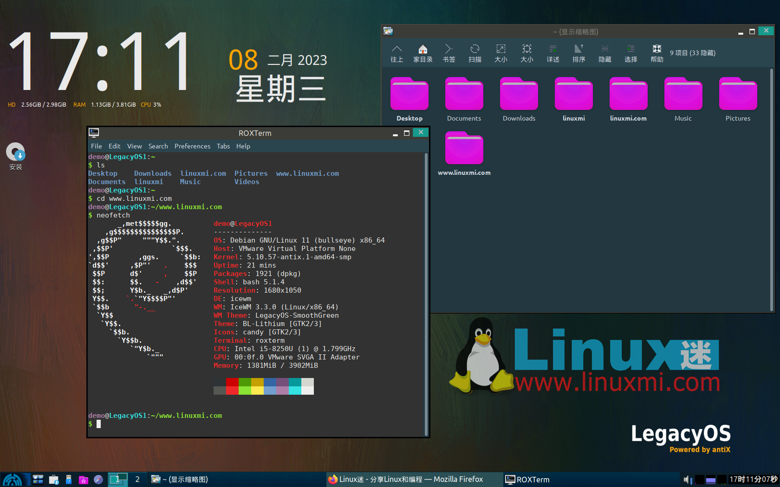Open the Search menu in ROXTerm

pos(158,146)
